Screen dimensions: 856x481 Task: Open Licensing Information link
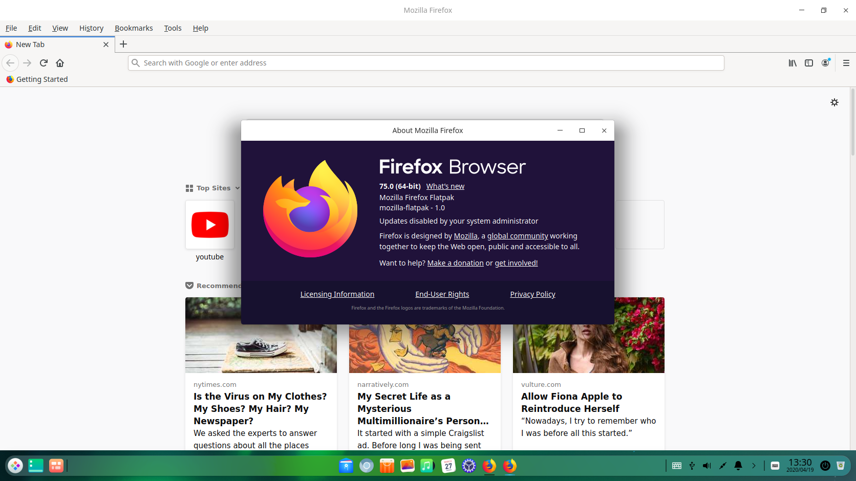pos(337,294)
